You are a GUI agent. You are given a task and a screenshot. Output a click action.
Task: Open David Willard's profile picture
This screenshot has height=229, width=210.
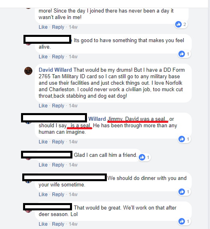coord(28,71)
